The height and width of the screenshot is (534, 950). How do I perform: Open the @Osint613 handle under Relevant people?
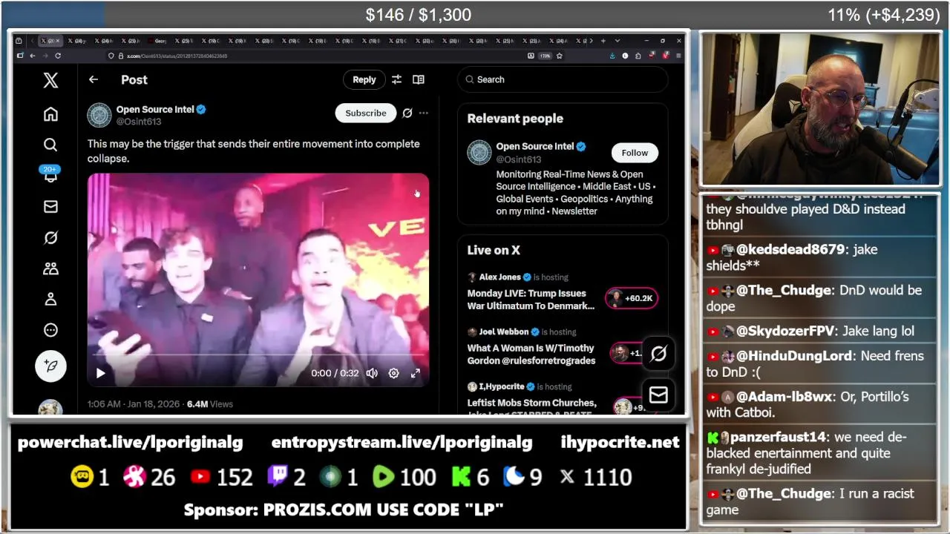click(519, 159)
